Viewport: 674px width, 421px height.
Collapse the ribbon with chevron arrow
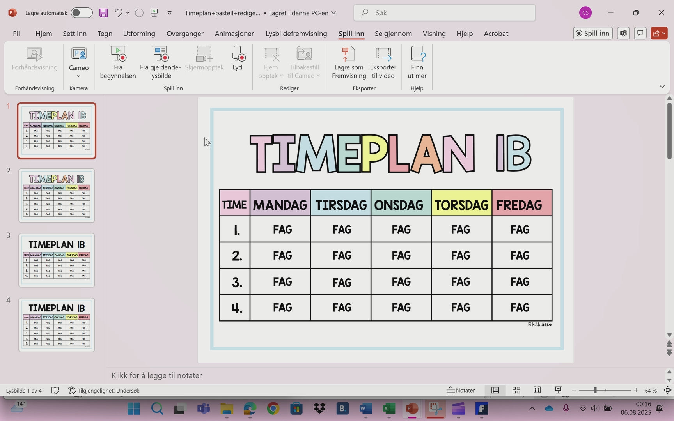[x=662, y=87]
